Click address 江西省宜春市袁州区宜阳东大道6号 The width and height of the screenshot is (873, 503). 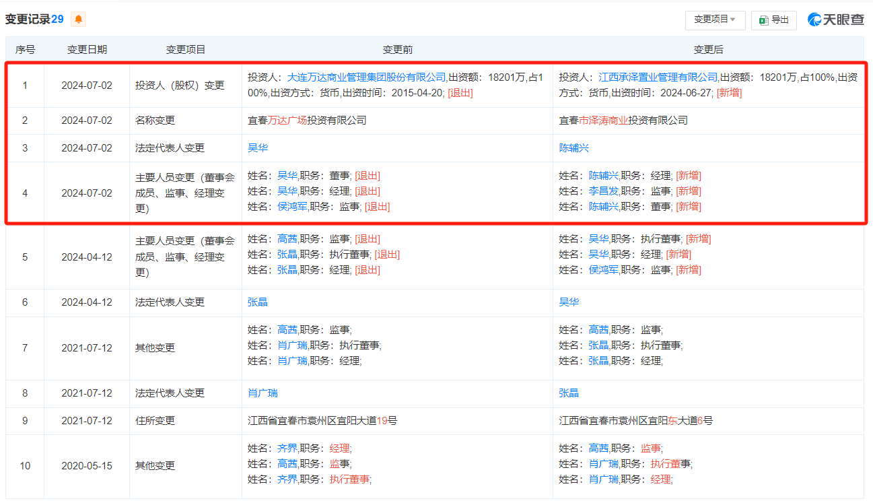(x=636, y=421)
